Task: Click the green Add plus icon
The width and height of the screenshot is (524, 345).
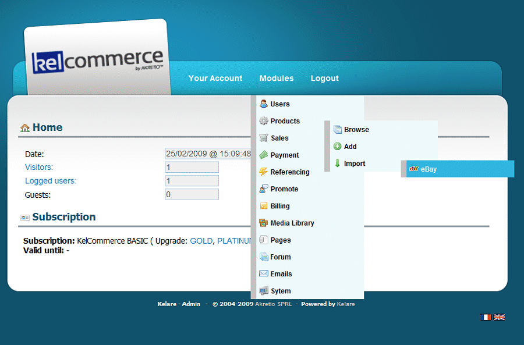Action: (x=337, y=147)
